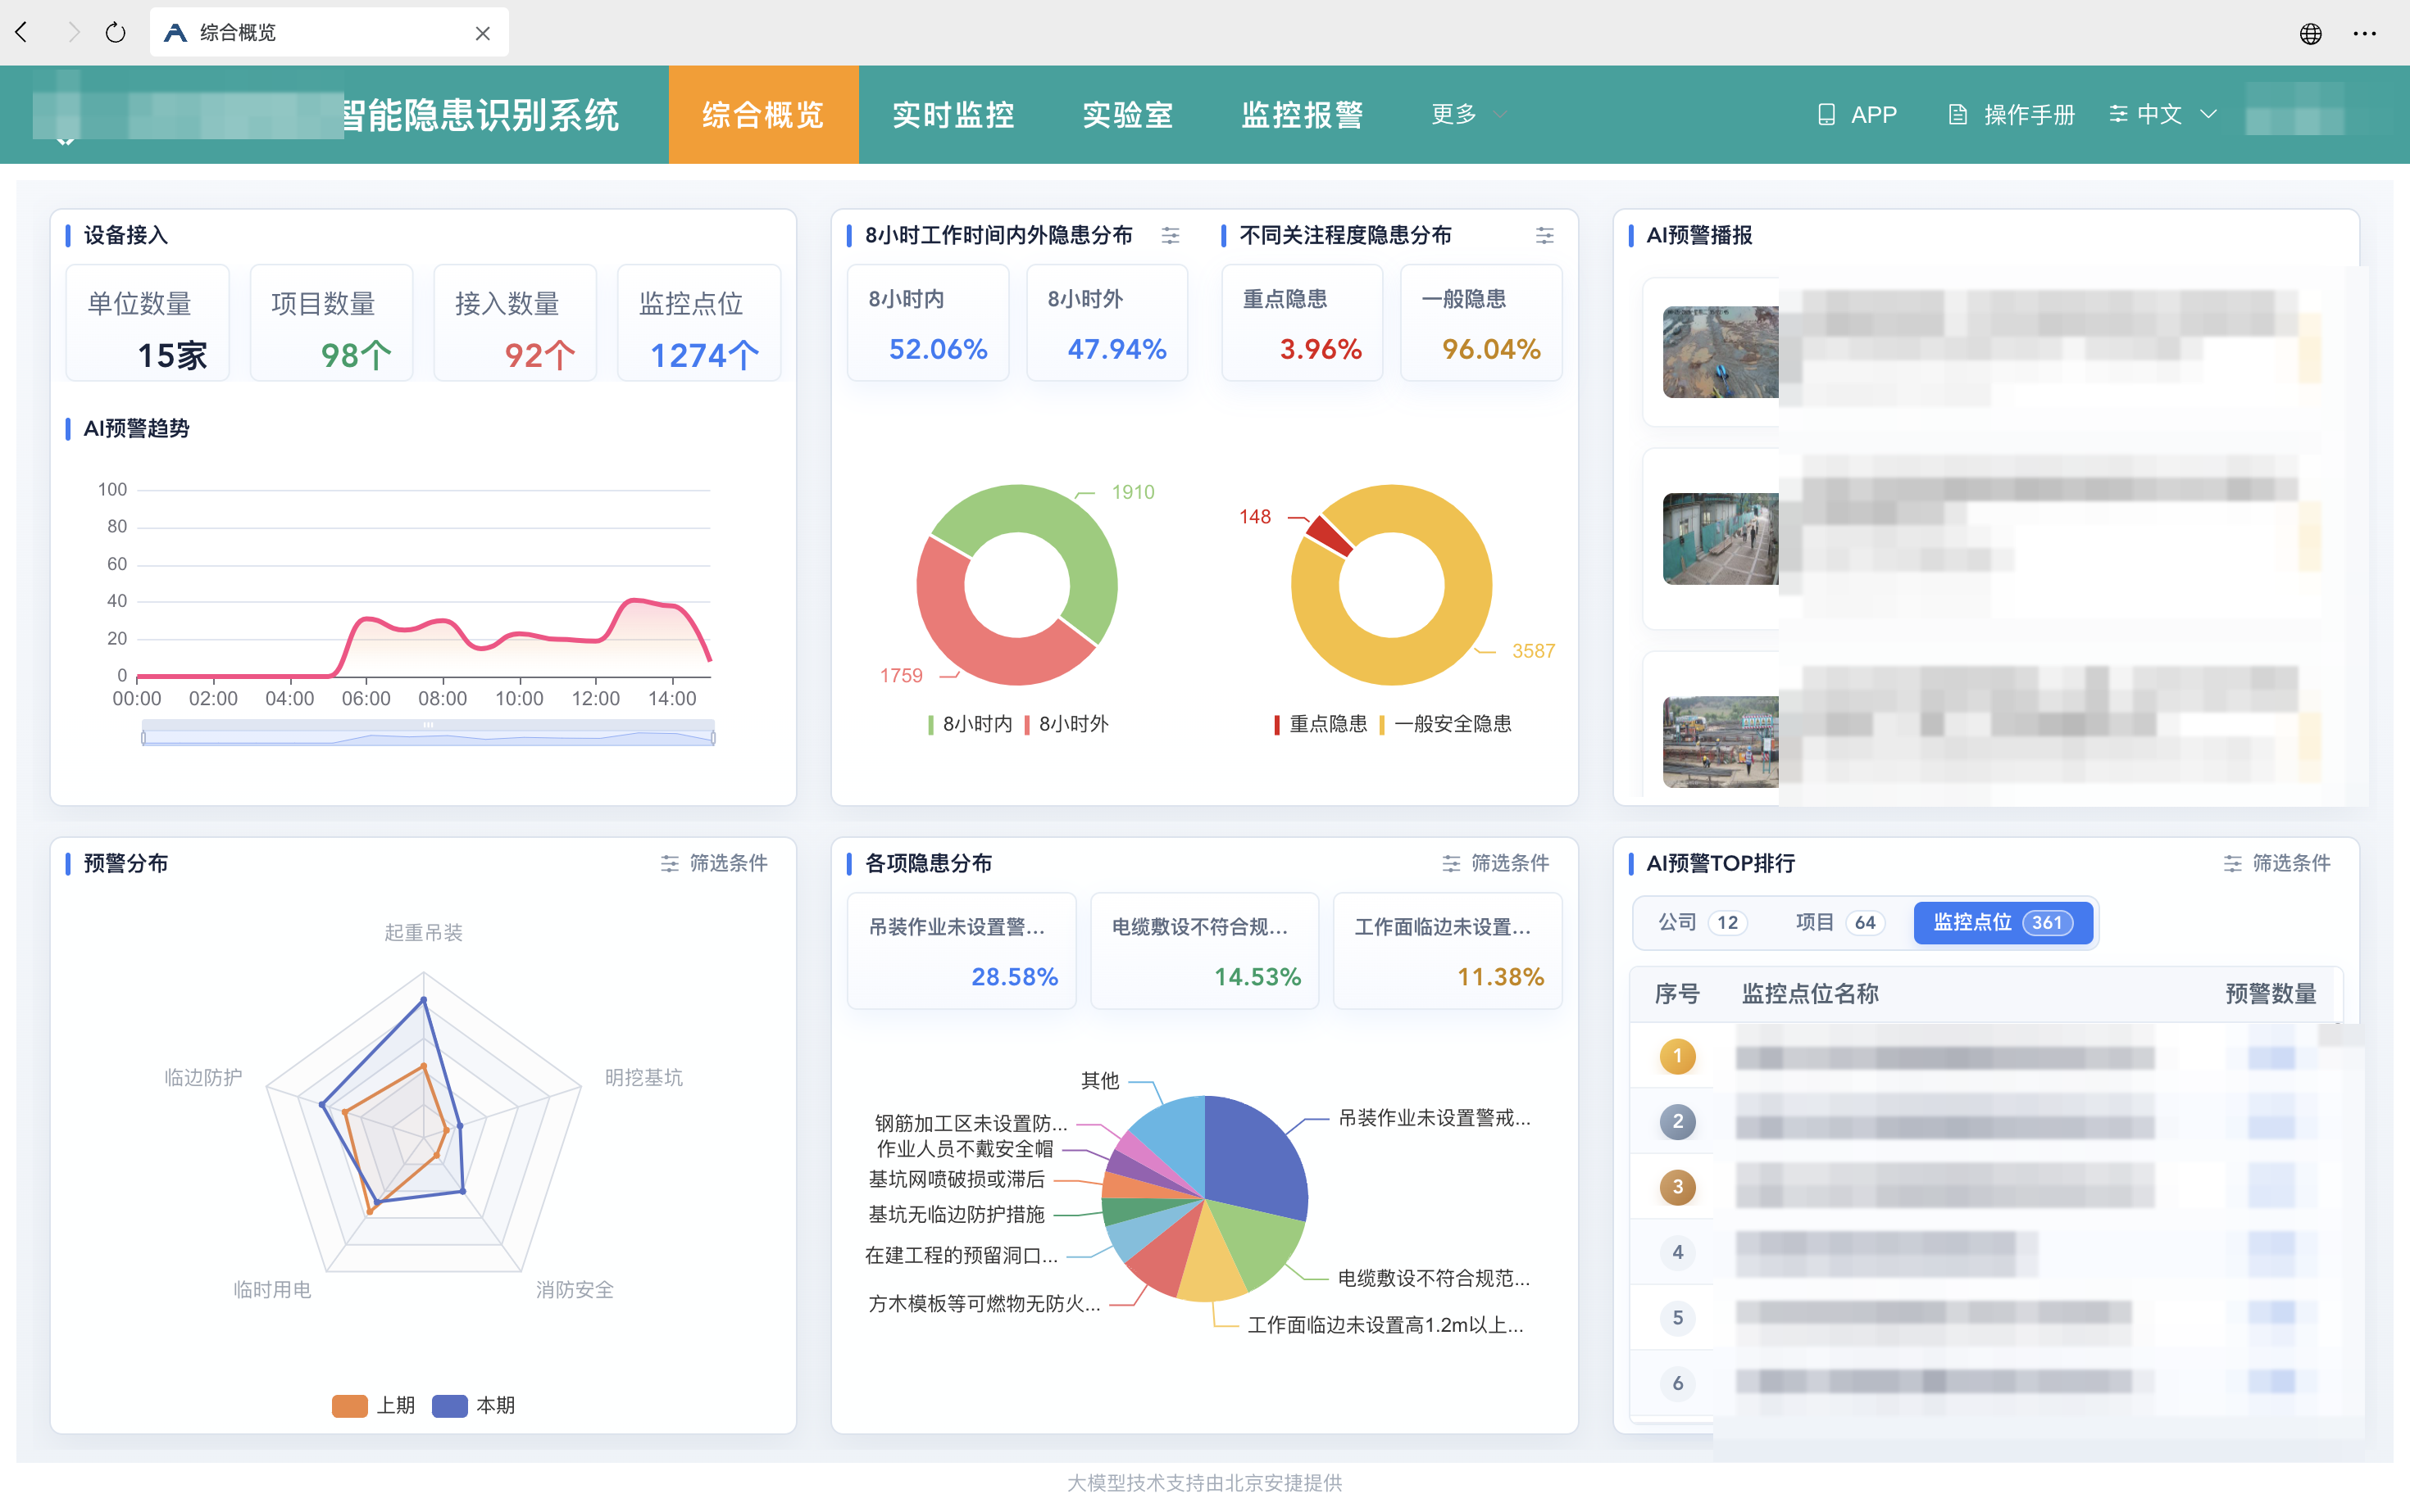Open the globe language icon in browser bar

pyautogui.click(x=2310, y=33)
